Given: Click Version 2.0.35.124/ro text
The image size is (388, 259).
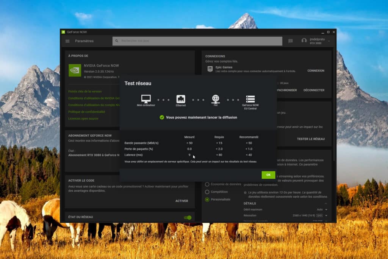Looking at the screenshot, I should 99,72.
